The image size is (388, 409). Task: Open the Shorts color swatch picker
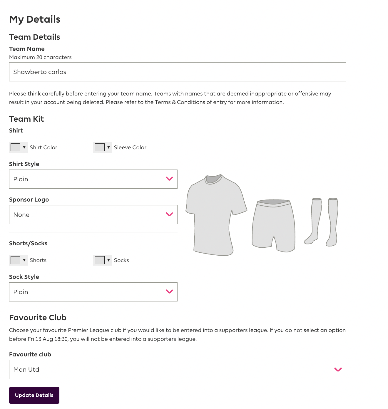tap(15, 260)
